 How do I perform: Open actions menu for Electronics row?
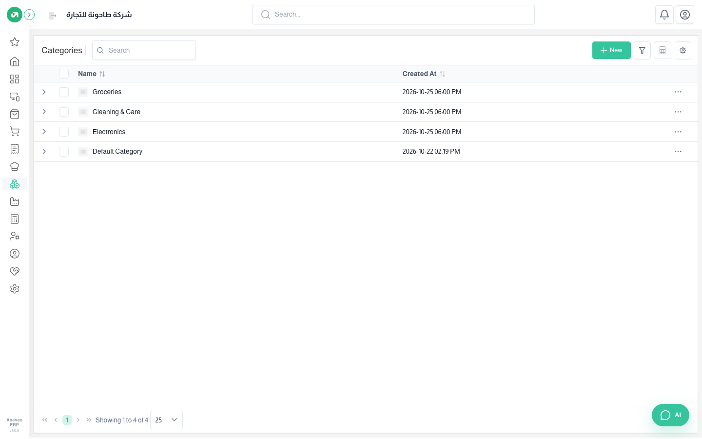pyautogui.click(x=678, y=132)
